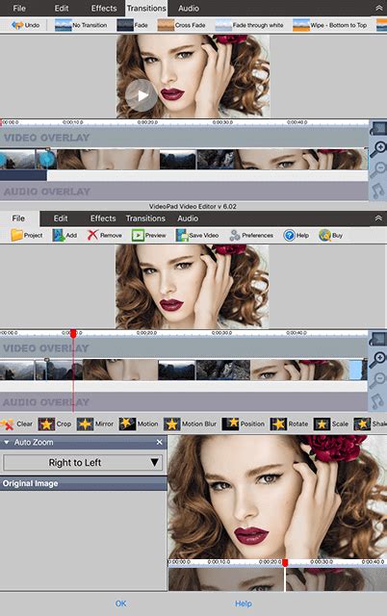Zoom in the timeline in the top screen
Image resolution: width=387 pixels, height=616 pixels.
point(378,148)
